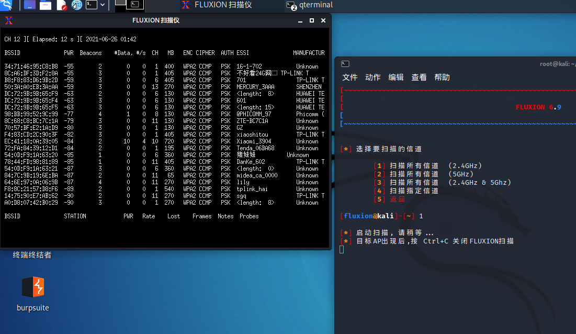This screenshot has height=334, width=576.
Task: Click the qterminal window title icon
Action: click(x=345, y=64)
